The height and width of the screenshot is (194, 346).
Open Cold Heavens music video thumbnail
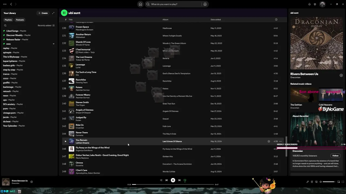click(331, 95)
